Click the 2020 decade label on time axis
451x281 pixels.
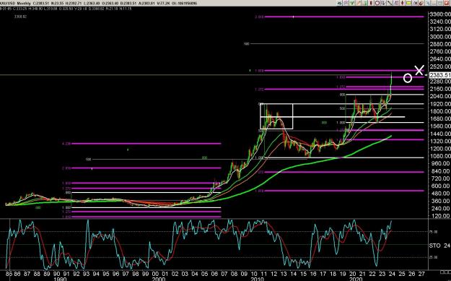(356, 279)
